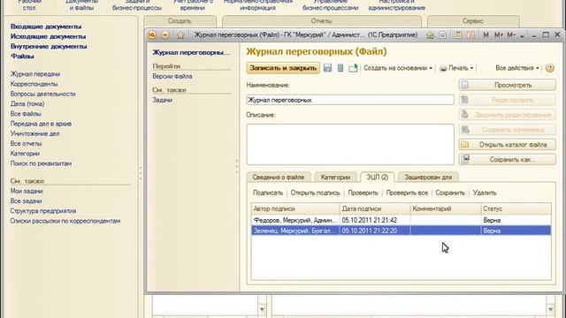
Task: Open the calendar icon in title bar
Action: [x=470, y=35]
